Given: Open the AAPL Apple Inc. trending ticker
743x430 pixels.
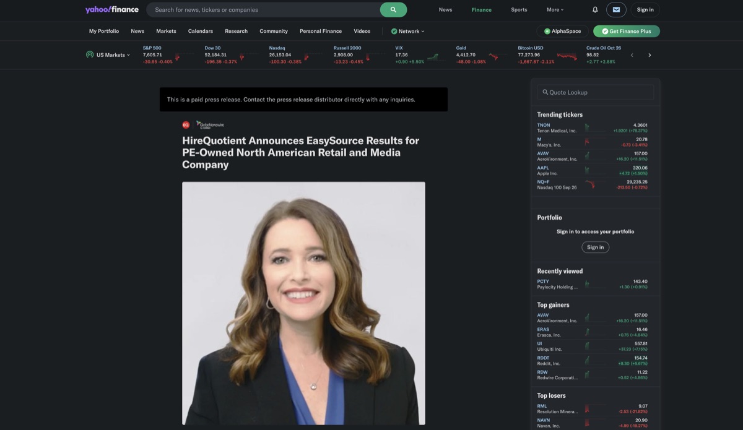Looking at the screenshot, I should pos(592,170).
